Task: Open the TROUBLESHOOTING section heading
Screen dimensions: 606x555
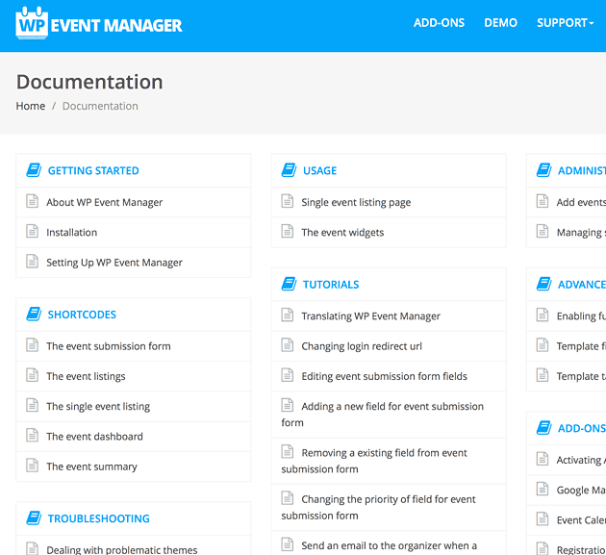Action: click(98, 518)
